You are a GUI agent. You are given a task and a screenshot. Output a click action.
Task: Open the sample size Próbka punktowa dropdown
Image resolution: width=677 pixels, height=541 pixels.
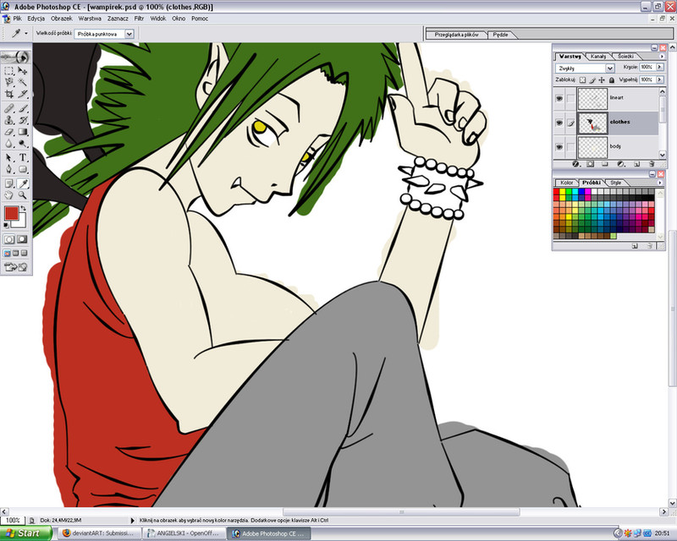pyautogui.click(x=129, y=34)
